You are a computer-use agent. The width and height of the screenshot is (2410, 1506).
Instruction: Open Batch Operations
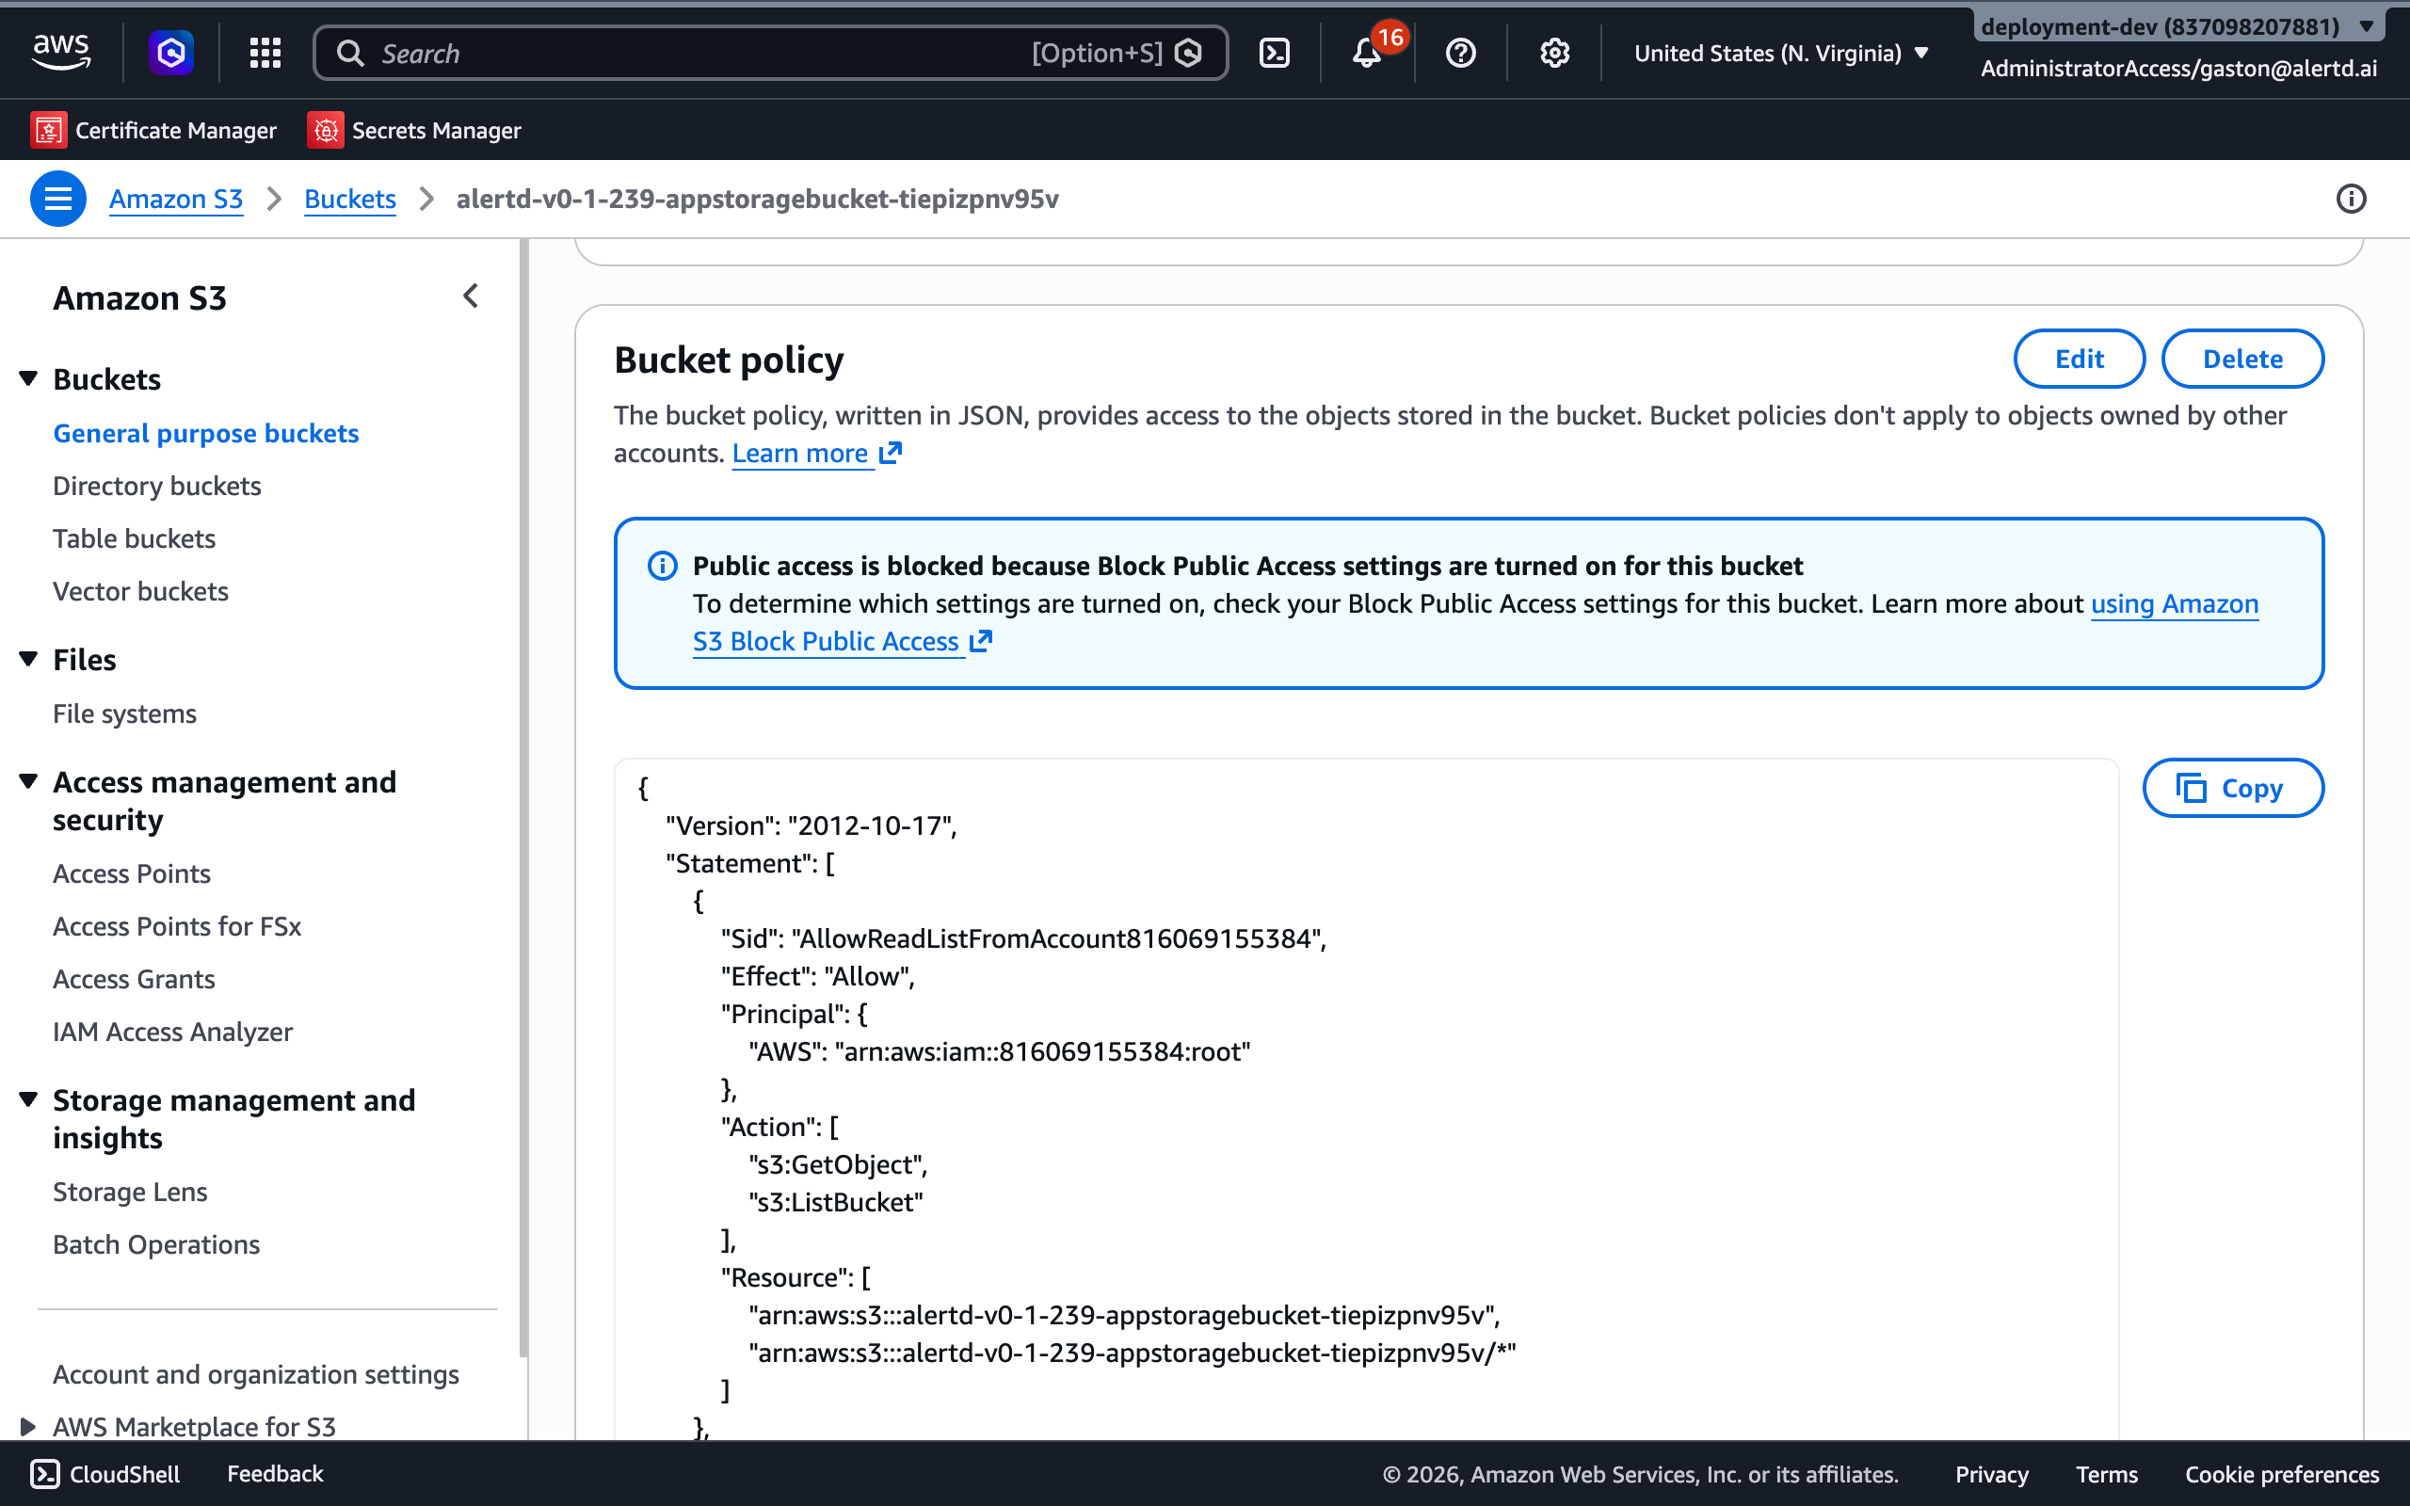click(x=155, y=1245)
